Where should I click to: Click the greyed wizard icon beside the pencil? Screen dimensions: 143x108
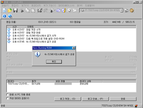45,10
